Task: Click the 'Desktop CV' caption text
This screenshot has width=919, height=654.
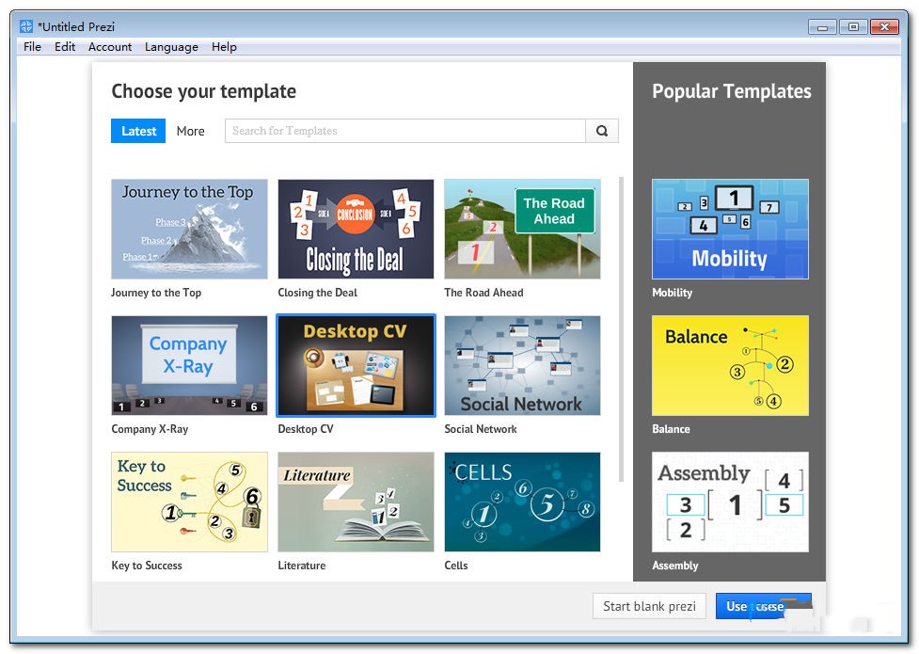Action: (306, 429)
